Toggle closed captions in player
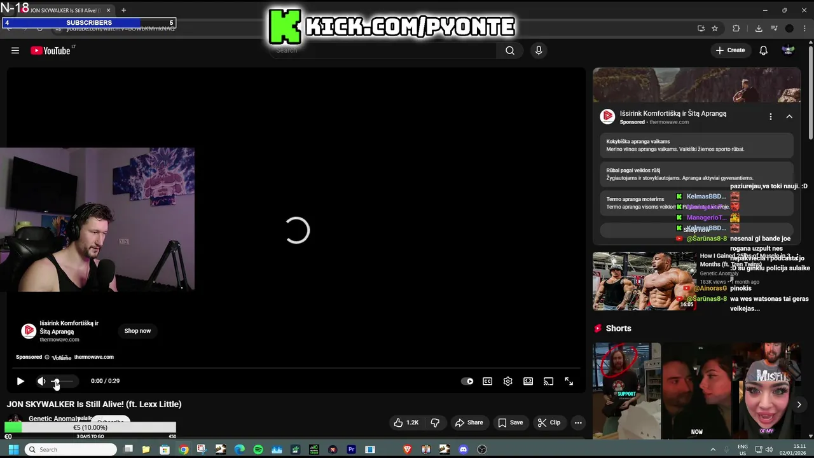Image resolution: width=814 pixels, height=458 pixels. click(488, 381)
